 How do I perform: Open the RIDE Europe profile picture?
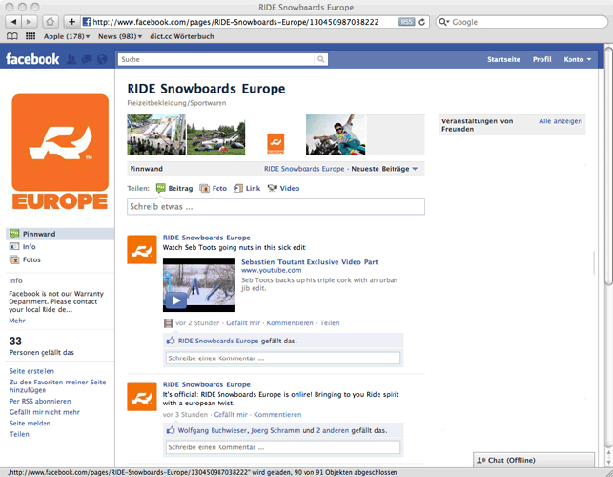tap(59, 152)
